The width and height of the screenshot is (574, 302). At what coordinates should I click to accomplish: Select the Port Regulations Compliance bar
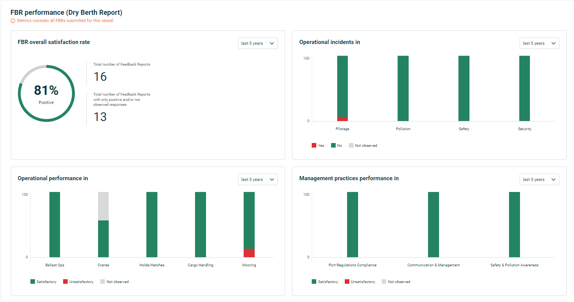coord(352,225)
